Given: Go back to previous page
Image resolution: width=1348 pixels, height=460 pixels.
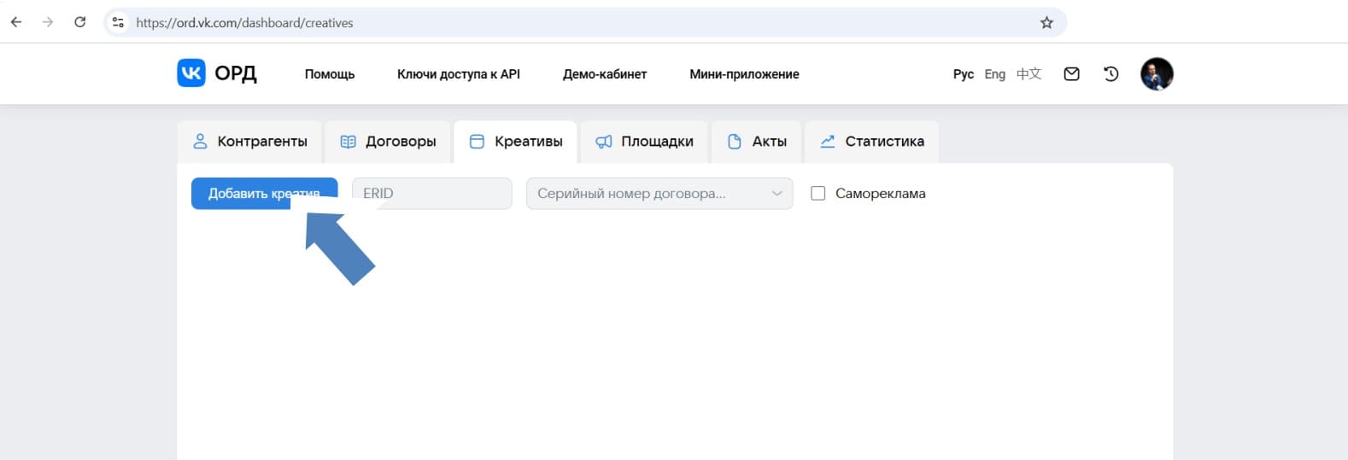Looking at the screenshot, I should tap(16, 22).
